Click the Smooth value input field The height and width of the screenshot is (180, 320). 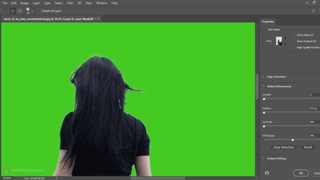pyautogui.click(x=314, y=94)
